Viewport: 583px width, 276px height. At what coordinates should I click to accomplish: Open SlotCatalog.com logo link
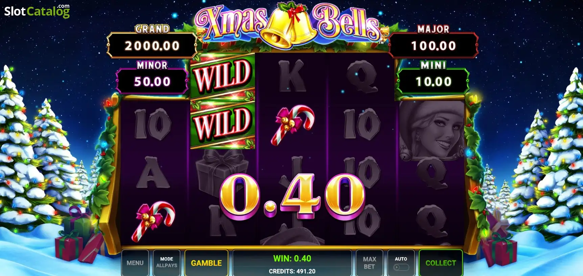pyautogui.click(x=37, y=11)
